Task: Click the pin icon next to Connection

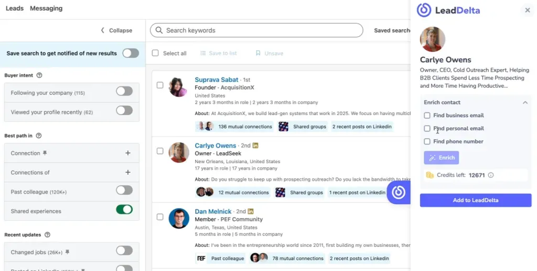Action: click(x=45, y=153)
